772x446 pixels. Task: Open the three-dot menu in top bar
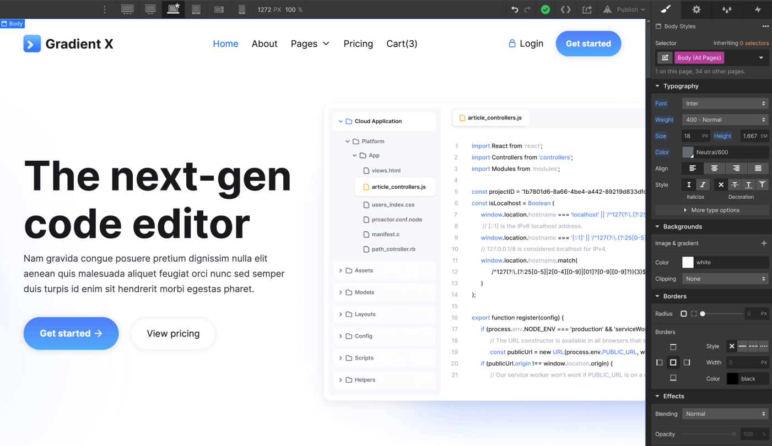click(105, 9)
